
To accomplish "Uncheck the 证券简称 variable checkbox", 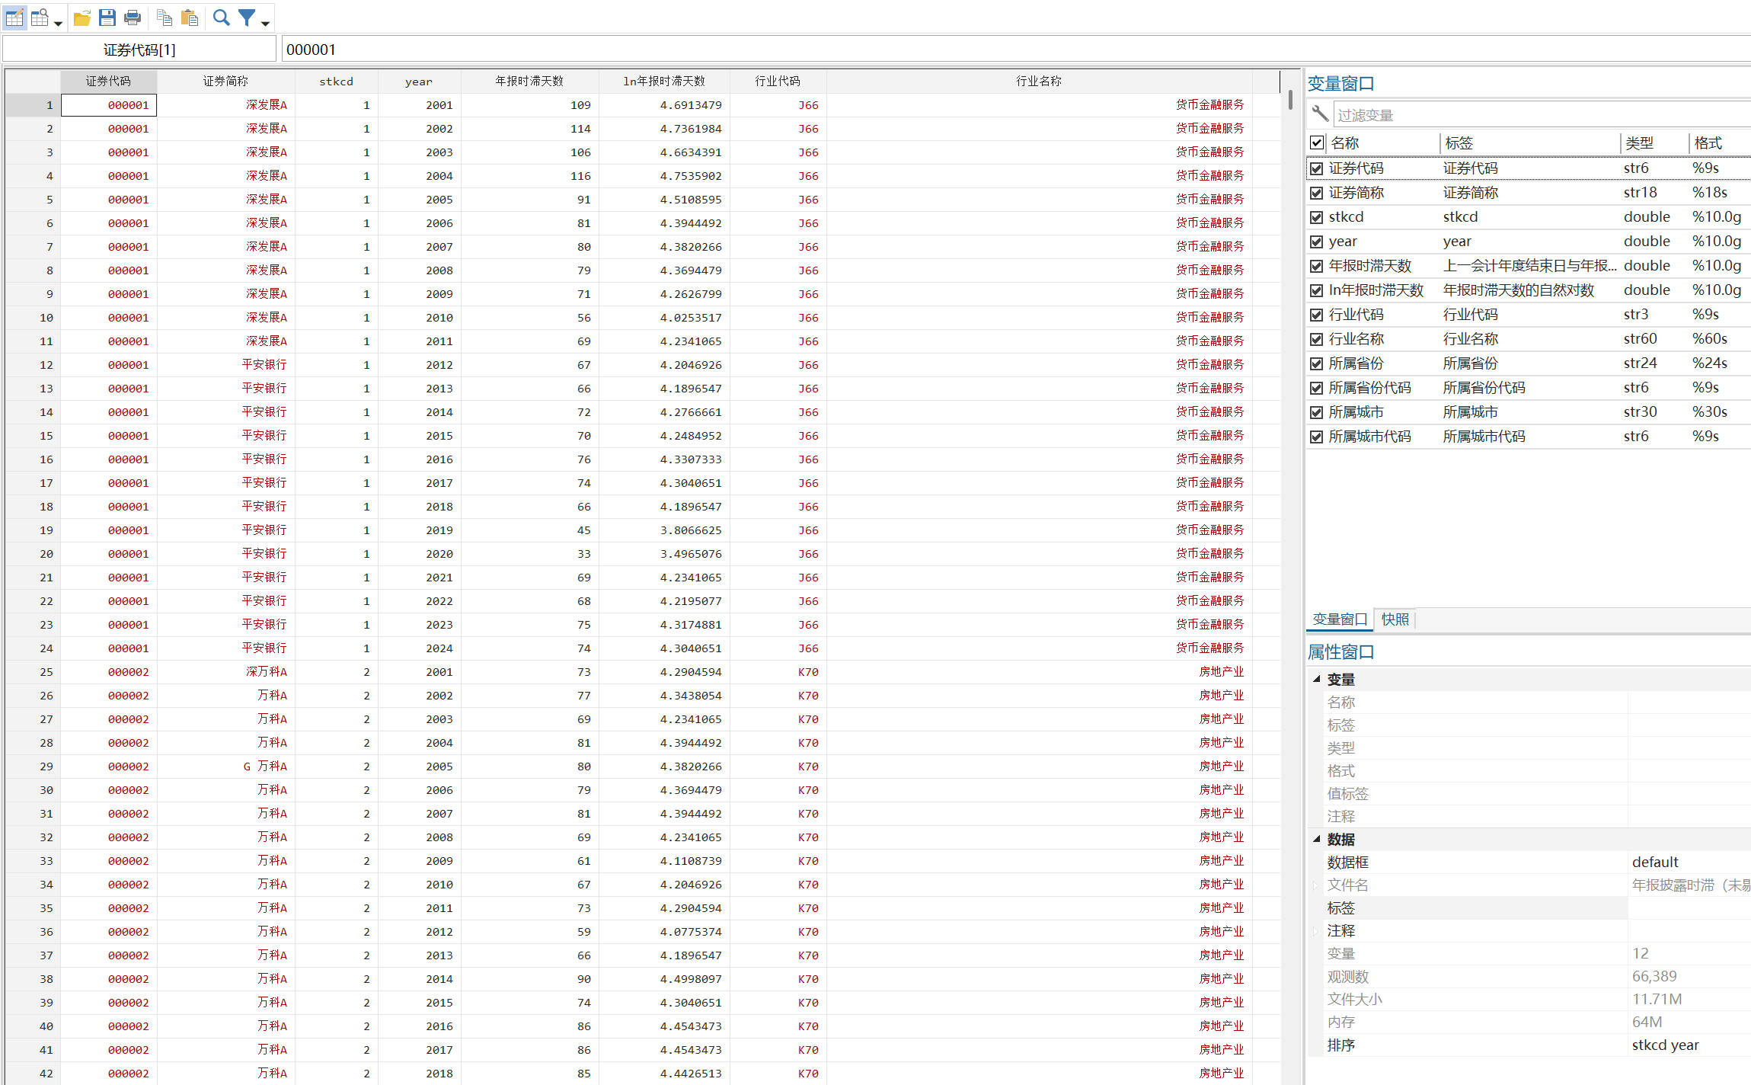I will tap(1316, 193).
